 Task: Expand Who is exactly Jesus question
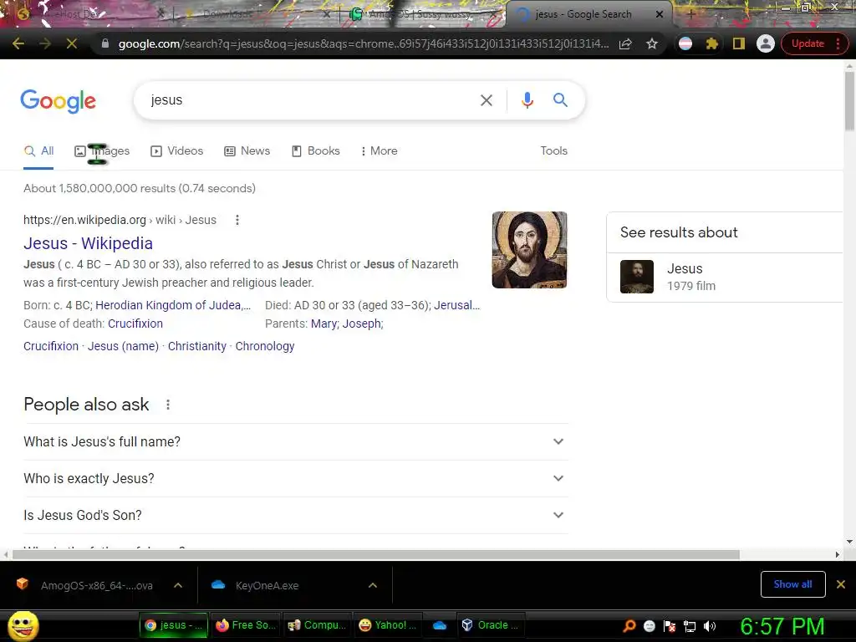295,478
